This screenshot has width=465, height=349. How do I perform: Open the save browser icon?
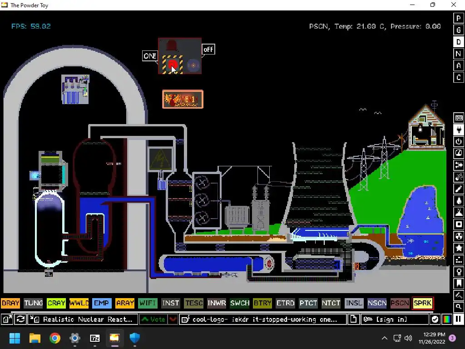[7, 319]
